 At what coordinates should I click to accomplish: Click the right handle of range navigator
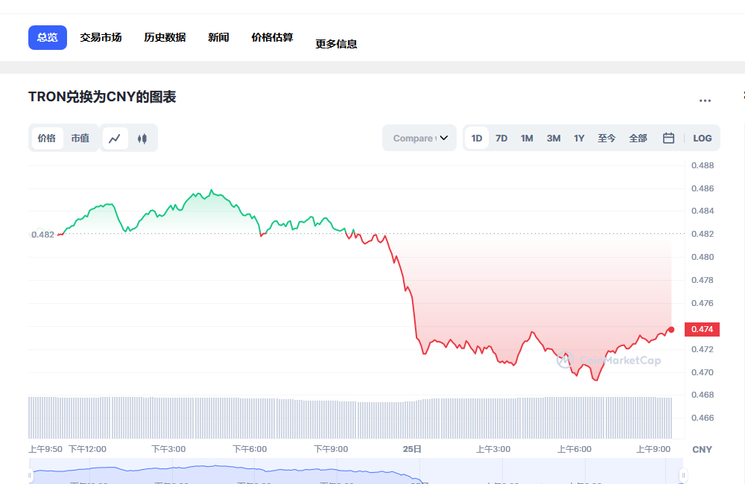[x=683, y=475]
